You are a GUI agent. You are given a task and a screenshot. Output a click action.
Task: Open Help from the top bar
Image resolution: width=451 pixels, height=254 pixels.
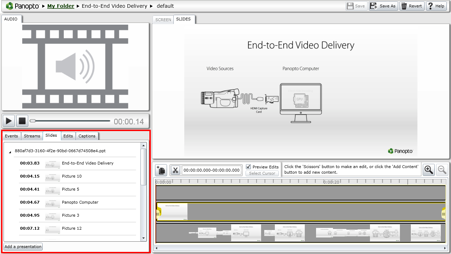point(436,6)
